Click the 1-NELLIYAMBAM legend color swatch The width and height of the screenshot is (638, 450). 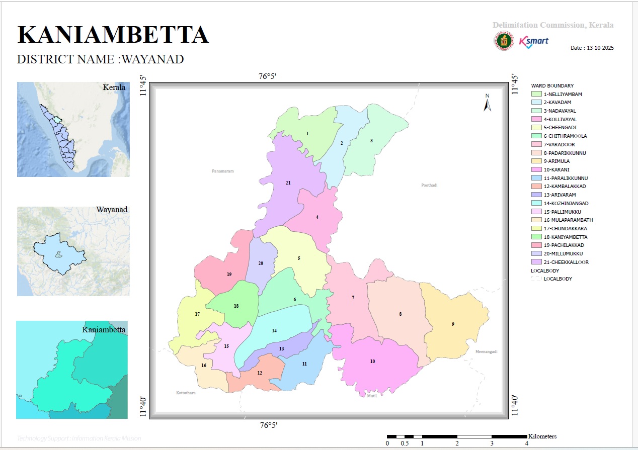(x=536, y=94)
